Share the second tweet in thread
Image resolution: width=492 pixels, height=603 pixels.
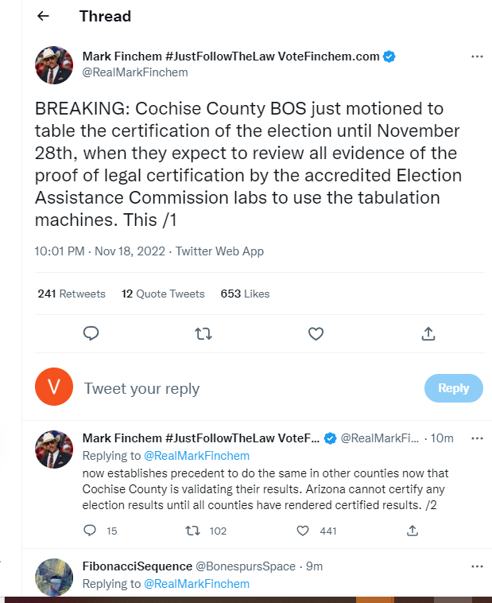pyautogui.click(x=413, y=531)
